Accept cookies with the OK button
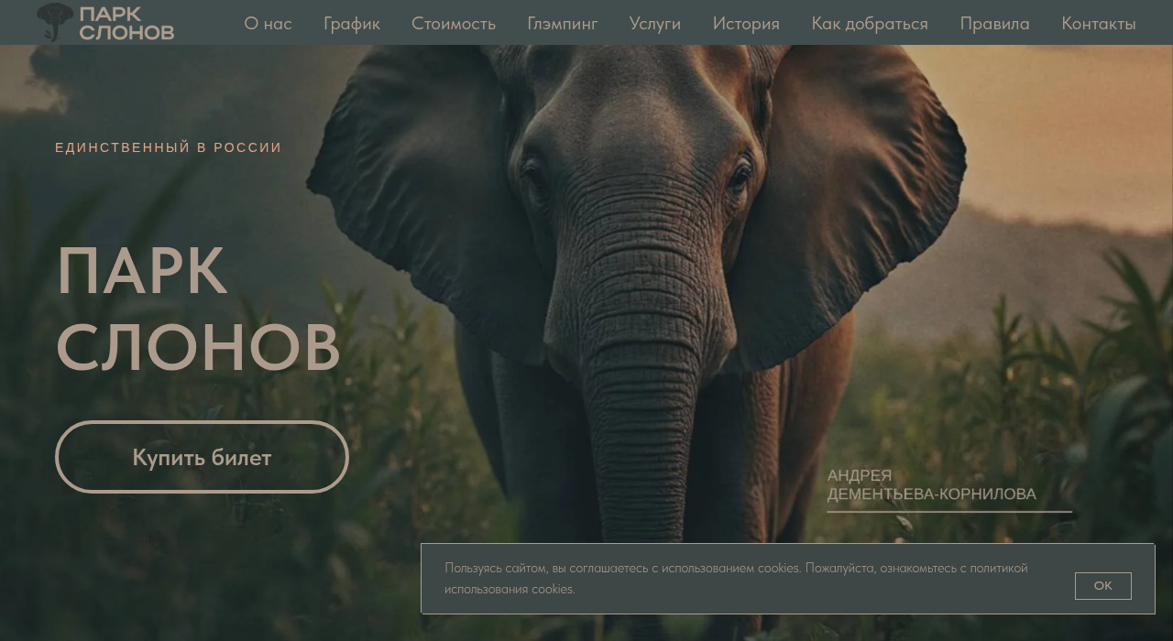 click(x=1103, y=586)
